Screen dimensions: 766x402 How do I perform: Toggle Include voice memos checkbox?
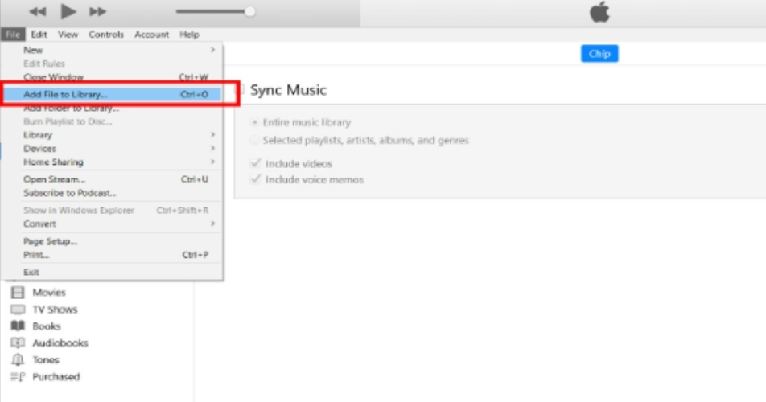255,180
